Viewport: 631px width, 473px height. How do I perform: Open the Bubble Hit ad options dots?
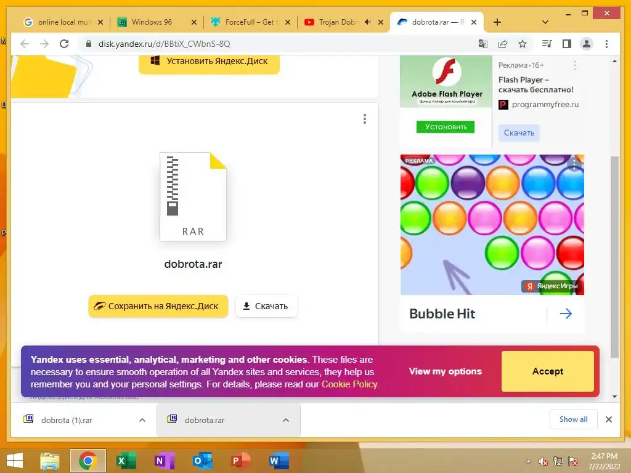tap(574, 164)
